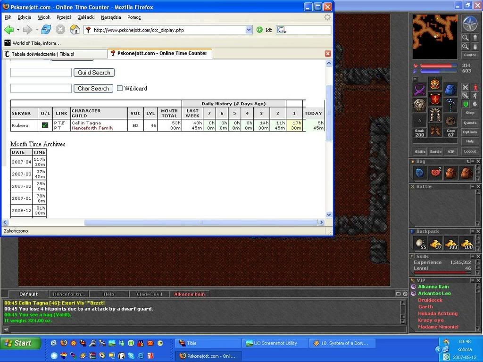Tick the Wildcard checkbox
483x362 pixels.
point(119,88)
